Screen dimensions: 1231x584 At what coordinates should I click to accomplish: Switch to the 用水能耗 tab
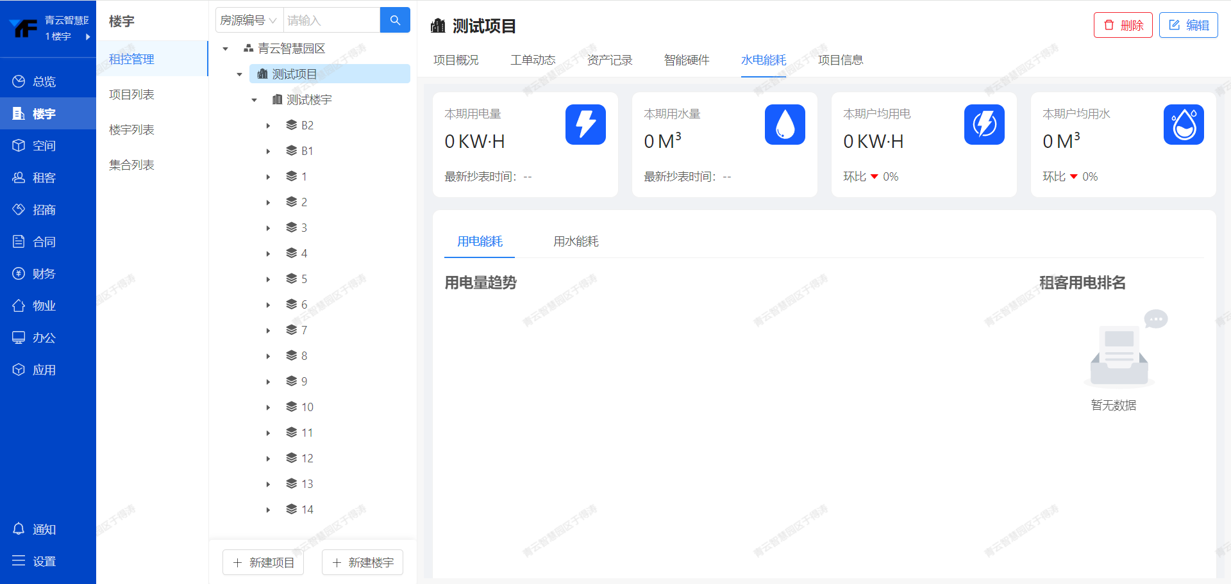click(x=576, y=241)
